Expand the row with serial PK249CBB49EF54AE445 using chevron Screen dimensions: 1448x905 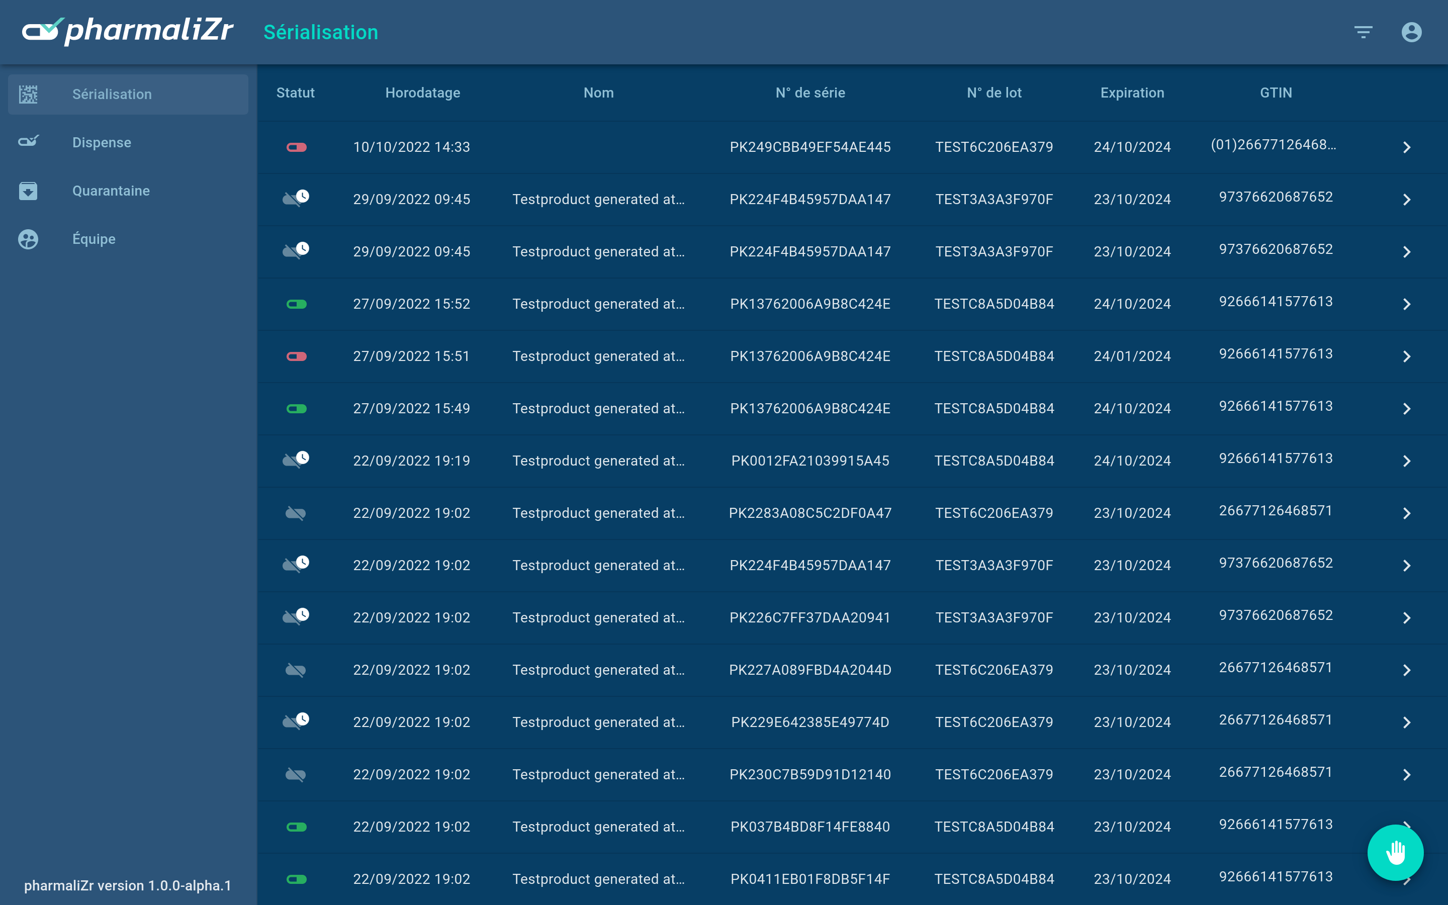(1407, 147)
